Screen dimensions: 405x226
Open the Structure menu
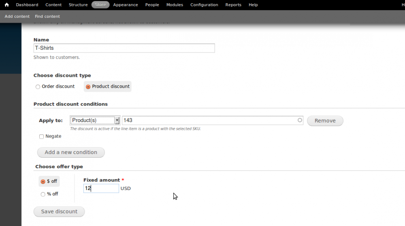click(78, 5)
